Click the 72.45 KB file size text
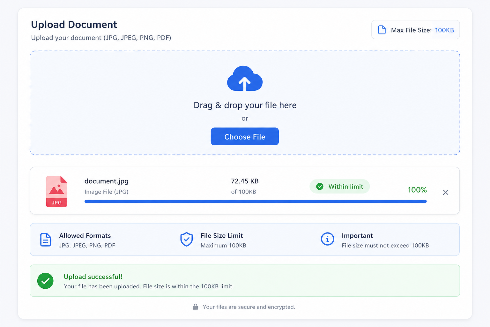This screenshot has height=327, width=490. [x=245, y=181]
